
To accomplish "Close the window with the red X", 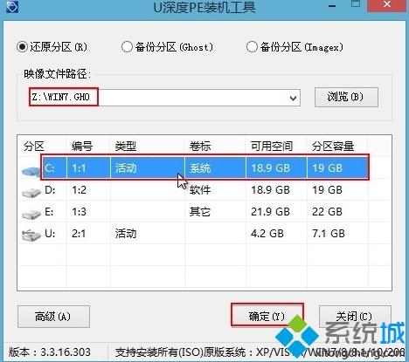I will pos(387,5).
